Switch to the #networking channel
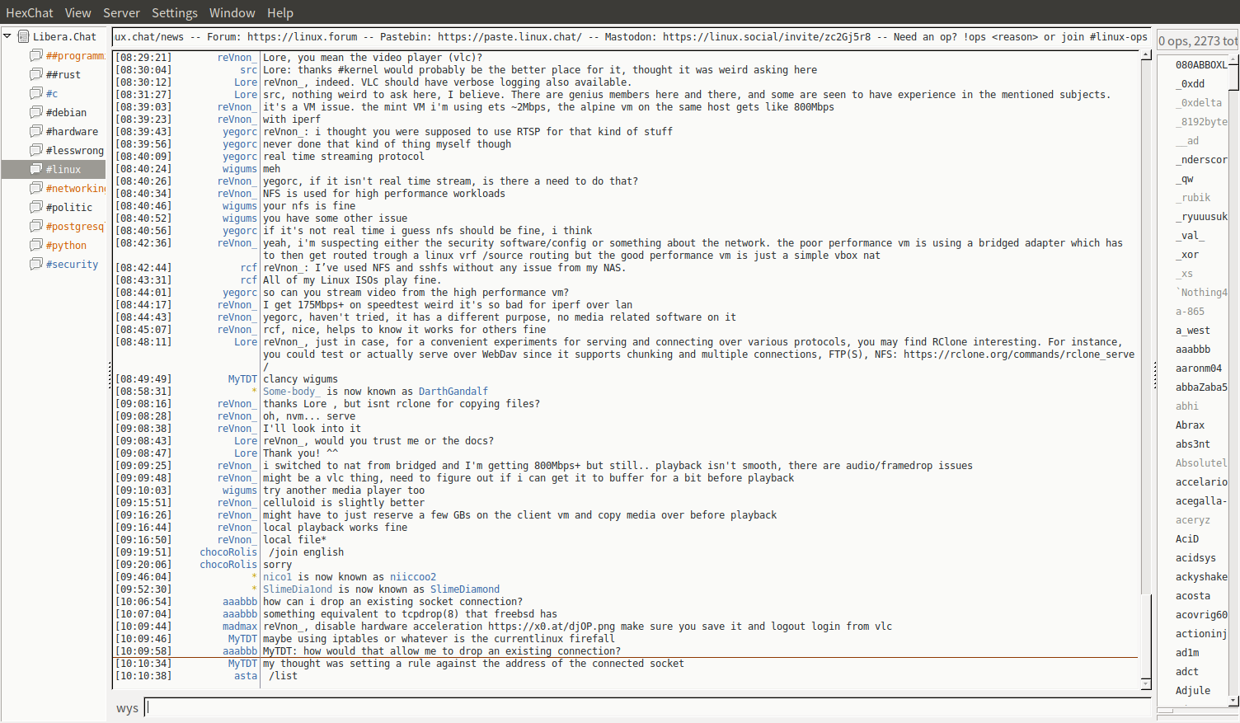The image size is (1240, 723). [75, 189]
